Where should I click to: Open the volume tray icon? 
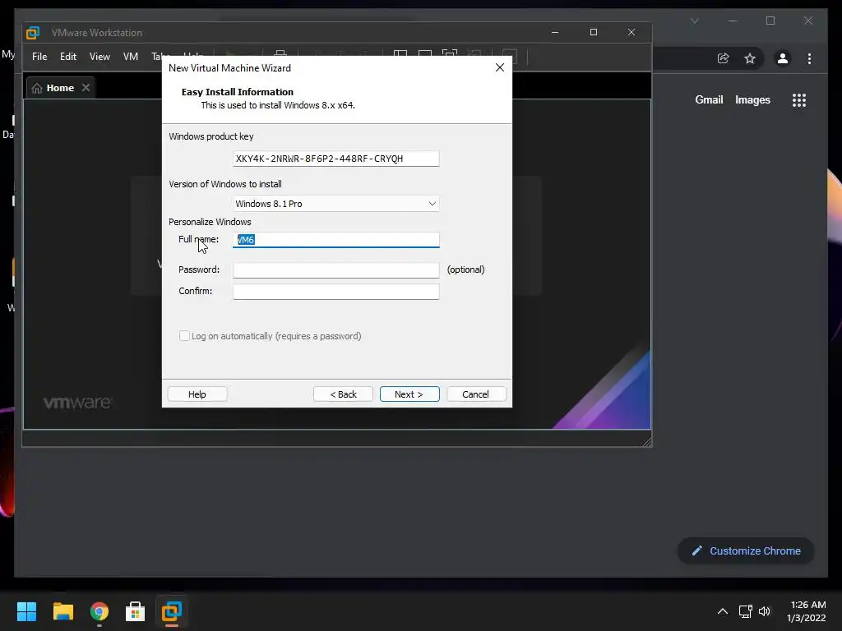(765, 611)
